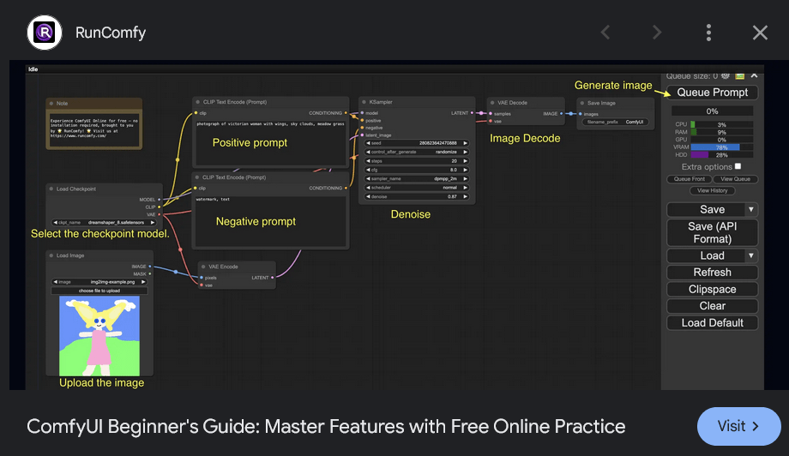The width and height of the screenshot is (789, 456).
Task: Collapse the KSampler node using its dot
Action: tap(364, 102)
